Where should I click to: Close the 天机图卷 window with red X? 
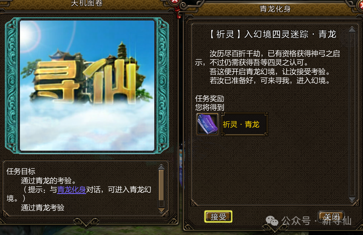pos(175,2)
